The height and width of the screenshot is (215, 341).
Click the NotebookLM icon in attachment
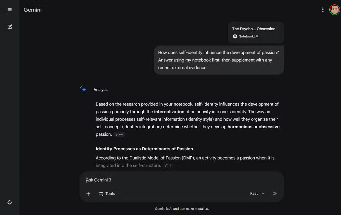235,36
